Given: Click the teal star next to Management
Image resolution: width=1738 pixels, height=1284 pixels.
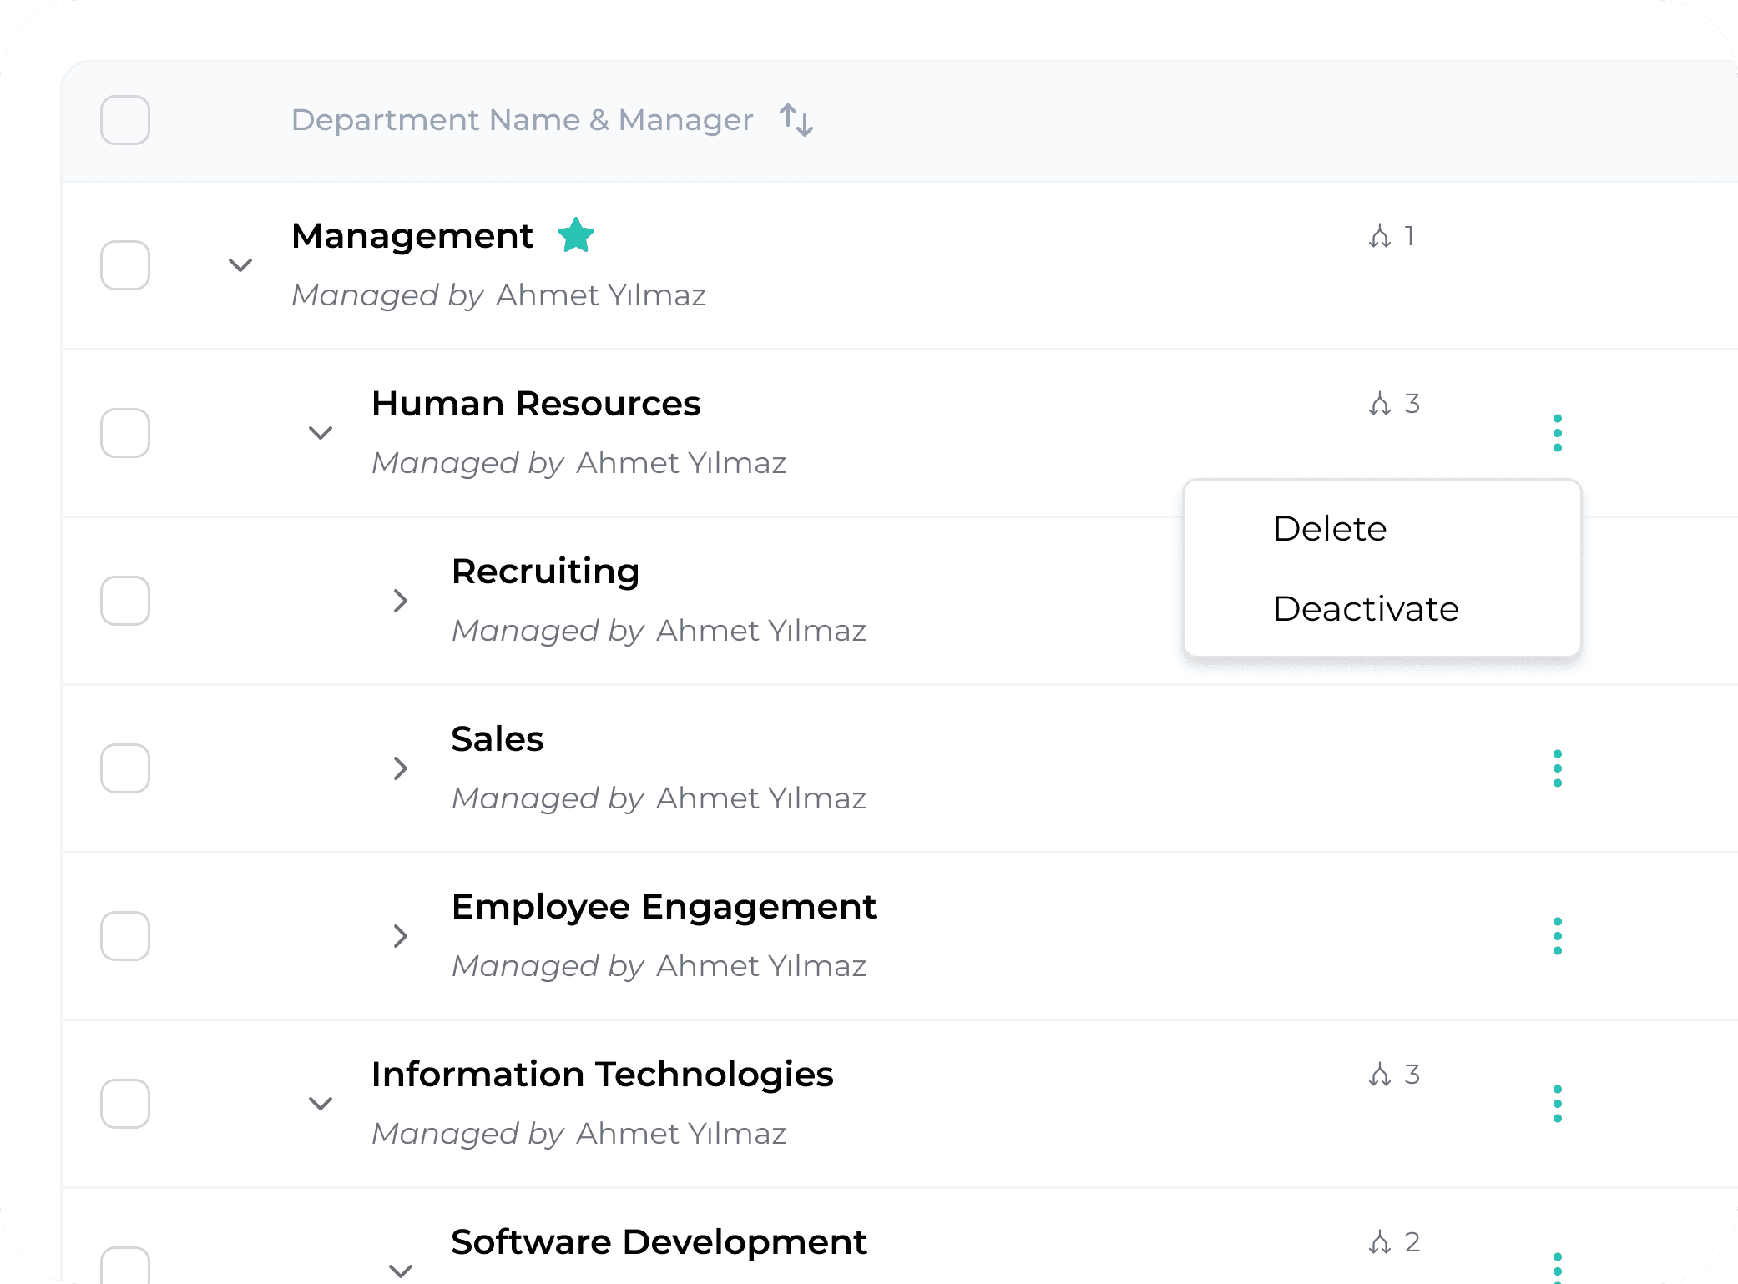Looking at the screenshot, I should [576, 235].
